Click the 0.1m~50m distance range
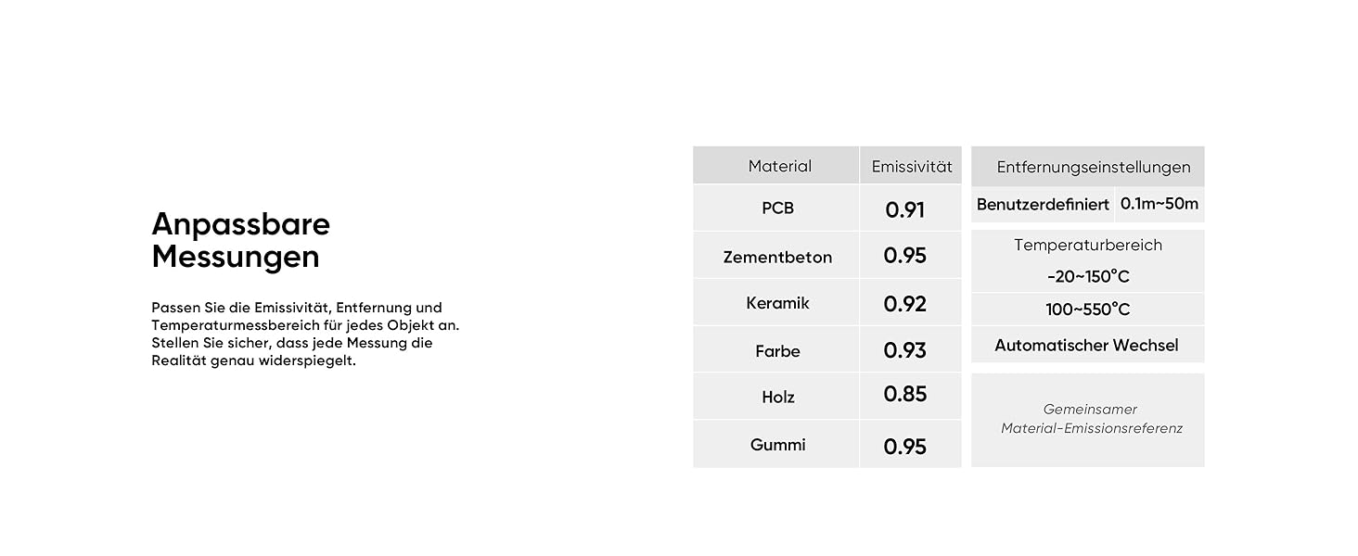Image resolution: width=1358 pixels, height=556 pixels. (1159, 204)
